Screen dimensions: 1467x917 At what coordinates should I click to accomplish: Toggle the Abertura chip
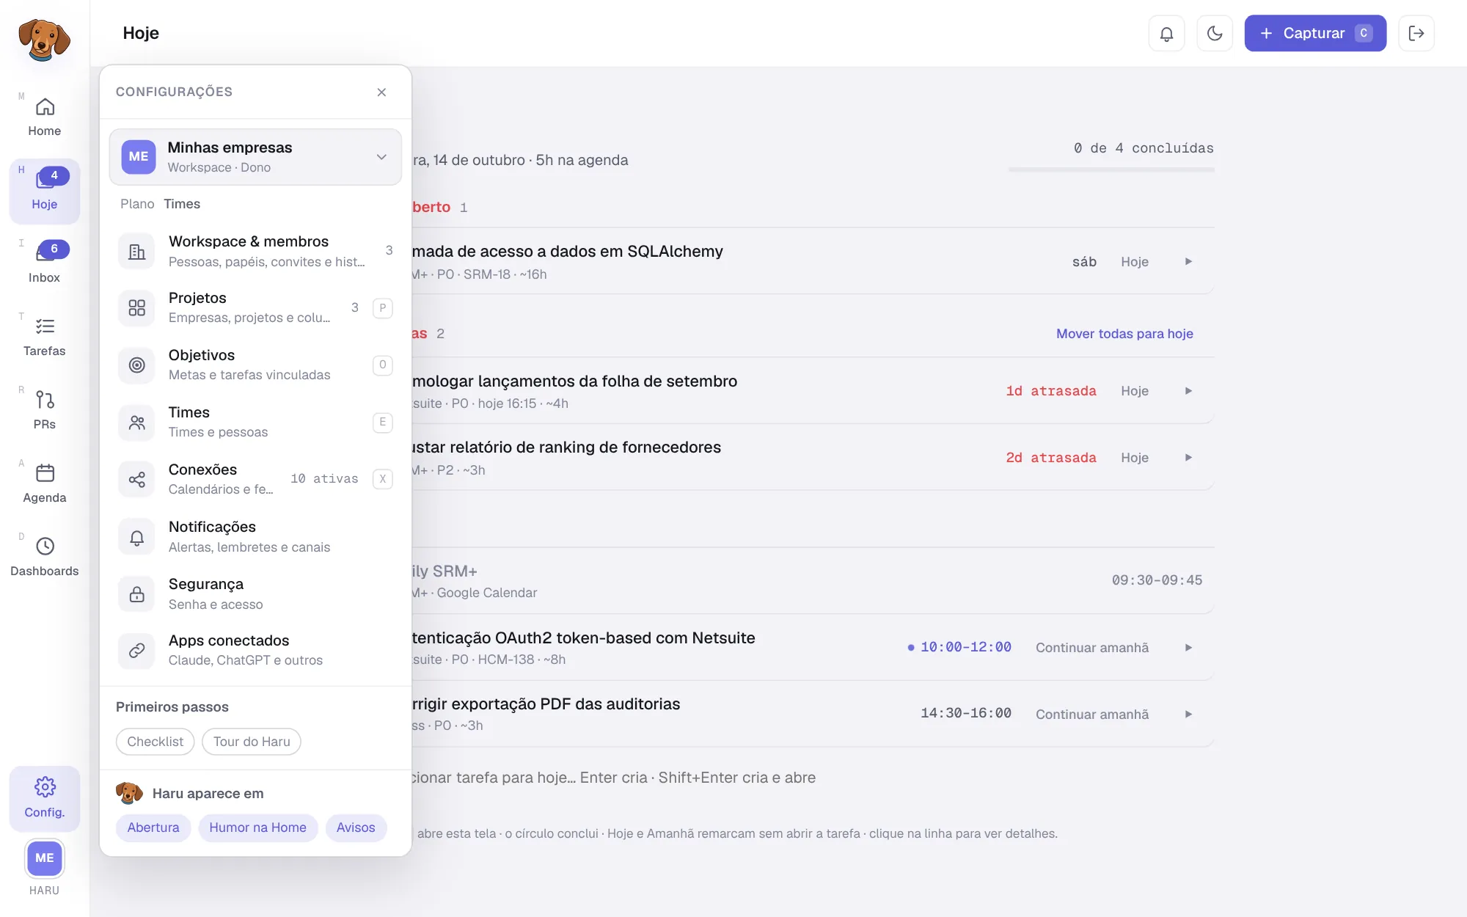(x=153, y=828)
